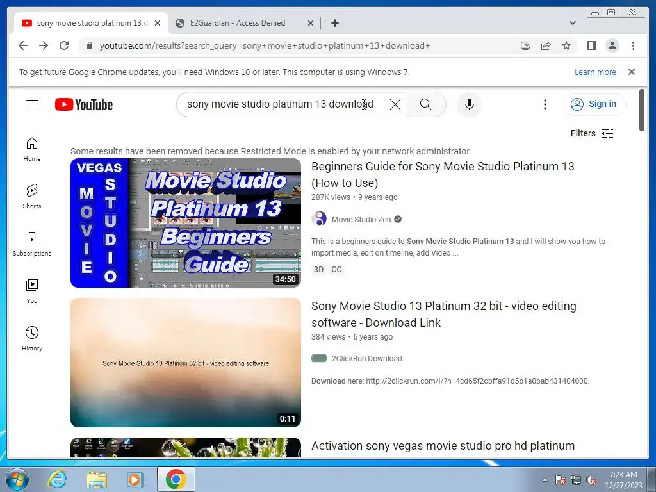This screenshot has height=492, width=656.
Task: Click the 287K views text
Action: (x=331, y=197)
